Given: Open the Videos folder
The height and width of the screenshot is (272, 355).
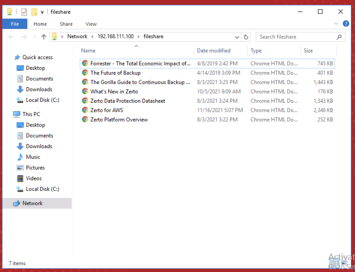Looking at the screenshot, I should (34, 178).
